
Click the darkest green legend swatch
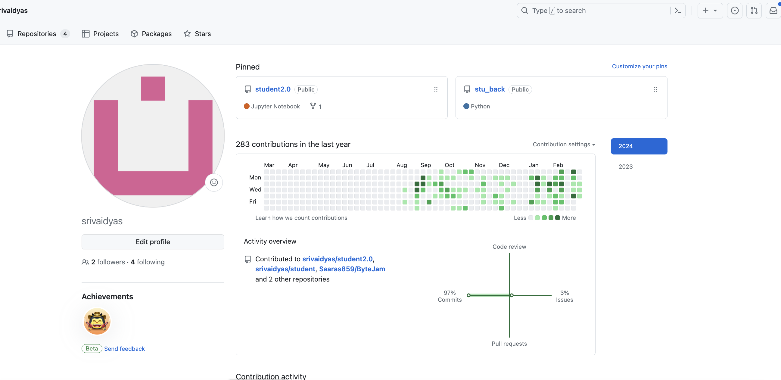[x=557, y=218]
